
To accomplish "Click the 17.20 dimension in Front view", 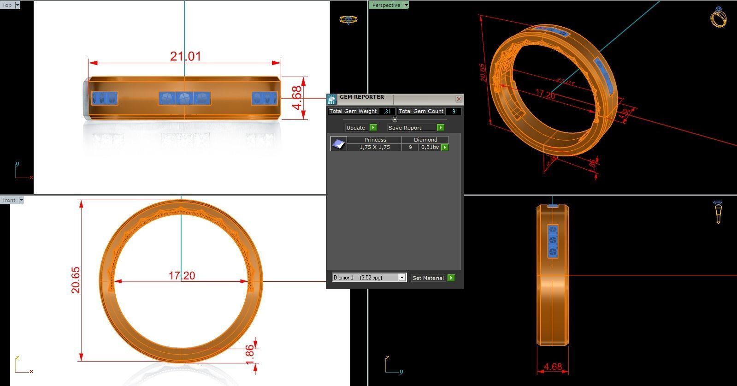I will (182, 276).
